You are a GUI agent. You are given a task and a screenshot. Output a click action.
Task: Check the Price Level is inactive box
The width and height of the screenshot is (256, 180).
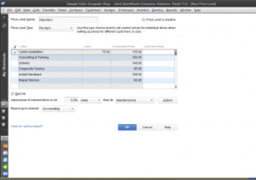point(144,19)
